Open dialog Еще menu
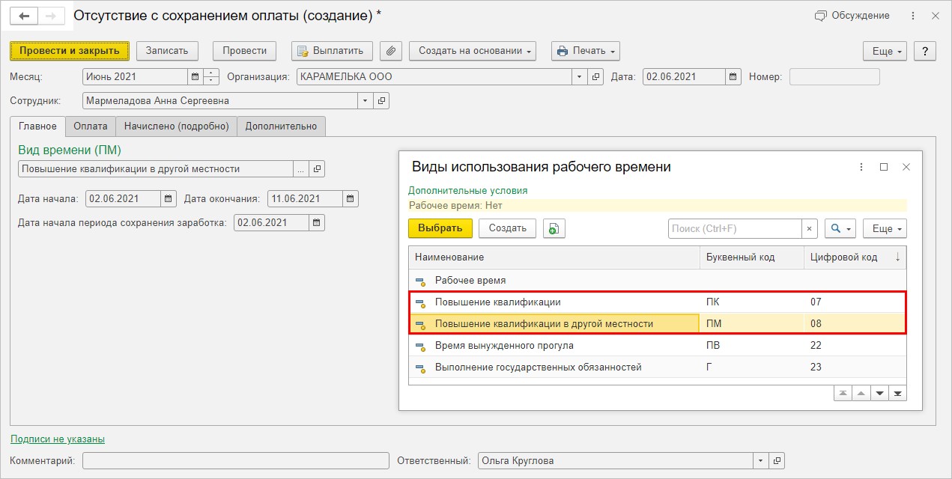 (x=885, y=228)
